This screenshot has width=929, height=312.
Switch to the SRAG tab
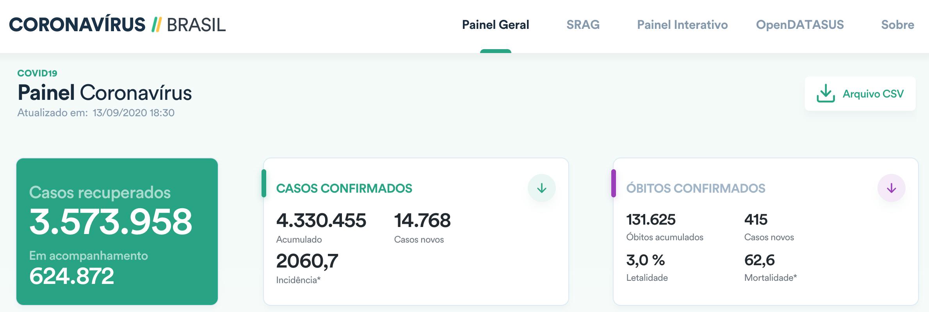(583, 25)
